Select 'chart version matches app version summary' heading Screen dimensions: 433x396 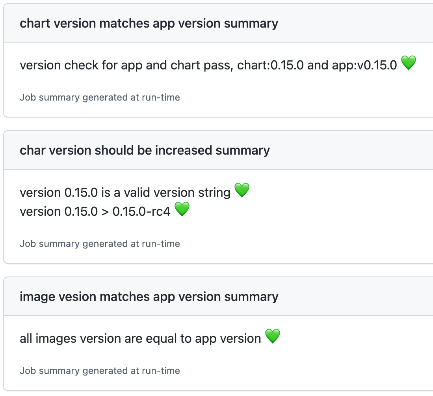(149, 23)
